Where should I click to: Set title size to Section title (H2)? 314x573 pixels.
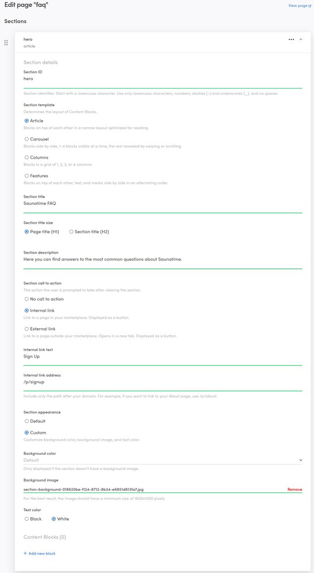pos(71,232)
